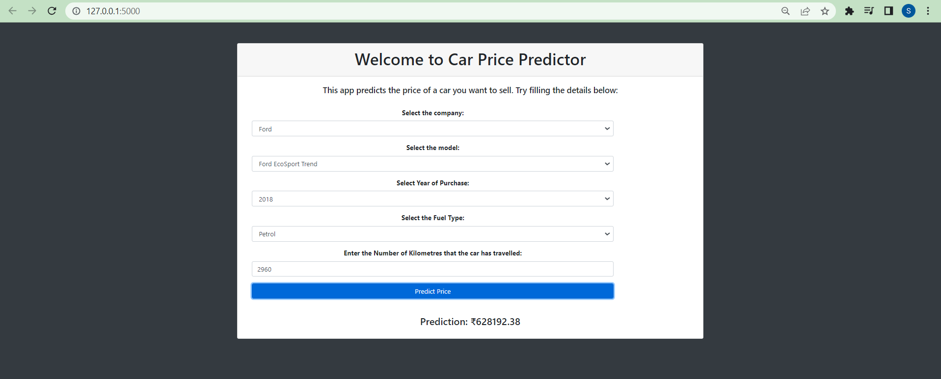Click the media playback control icon
This screenshot has height=379, width=941.
pyautogui.click(x=869, y=11)
